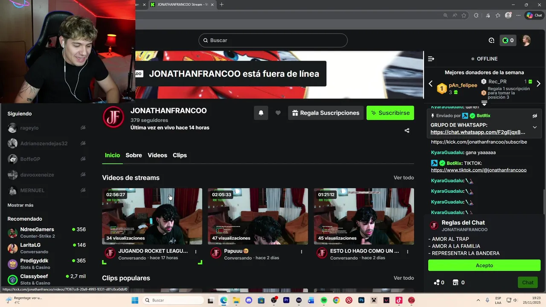This screenshot has width=546, height=307.
Task: Add this page to favorites star
Action: [464, 15]
